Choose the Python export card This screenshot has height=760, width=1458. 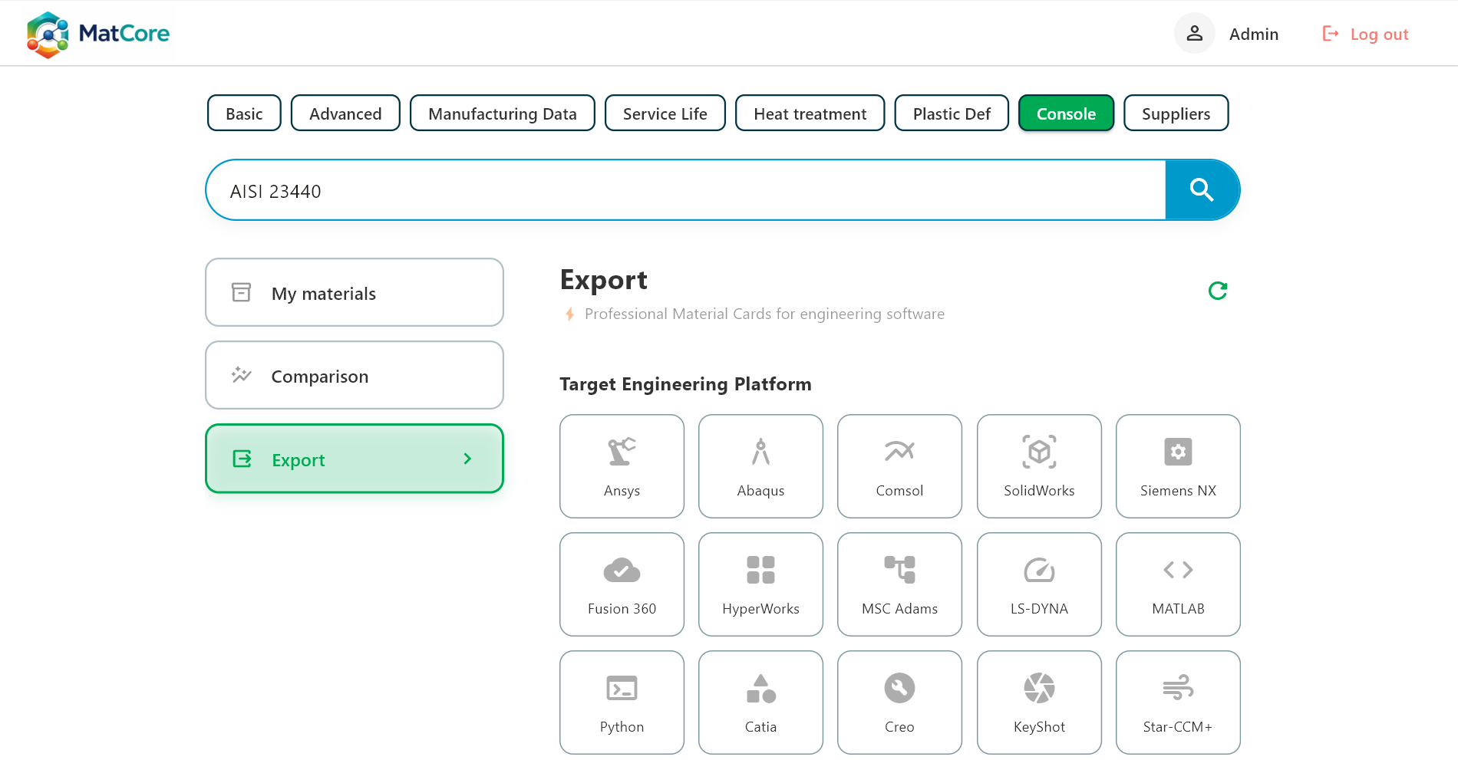(622, 702)
